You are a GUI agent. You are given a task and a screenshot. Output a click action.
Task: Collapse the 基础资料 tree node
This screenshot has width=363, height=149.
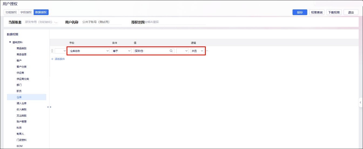[10, 42]
